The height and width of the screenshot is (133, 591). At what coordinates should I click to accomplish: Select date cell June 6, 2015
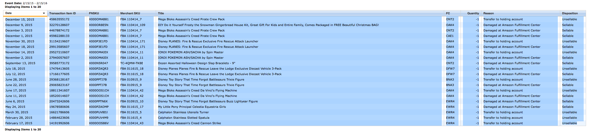tap(15, 101)
